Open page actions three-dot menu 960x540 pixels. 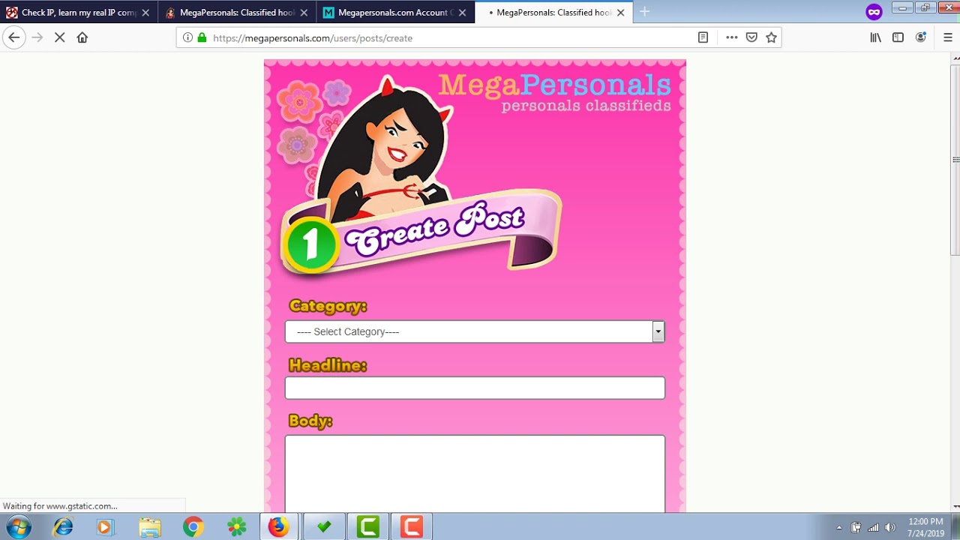(x=731, y=37)
